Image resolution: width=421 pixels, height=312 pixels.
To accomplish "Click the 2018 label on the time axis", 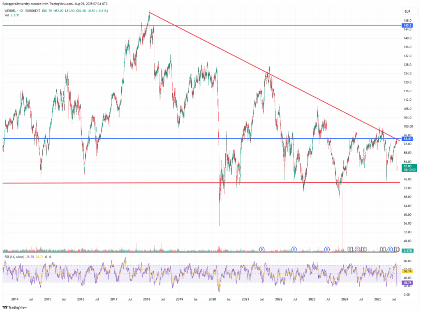I will tap(147, 299).
